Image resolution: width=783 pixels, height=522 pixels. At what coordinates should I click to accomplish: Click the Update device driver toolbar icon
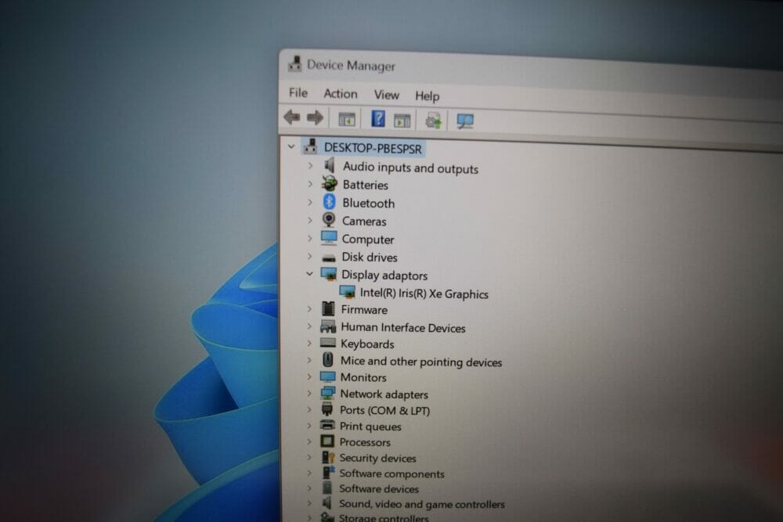tap(433, 121)
